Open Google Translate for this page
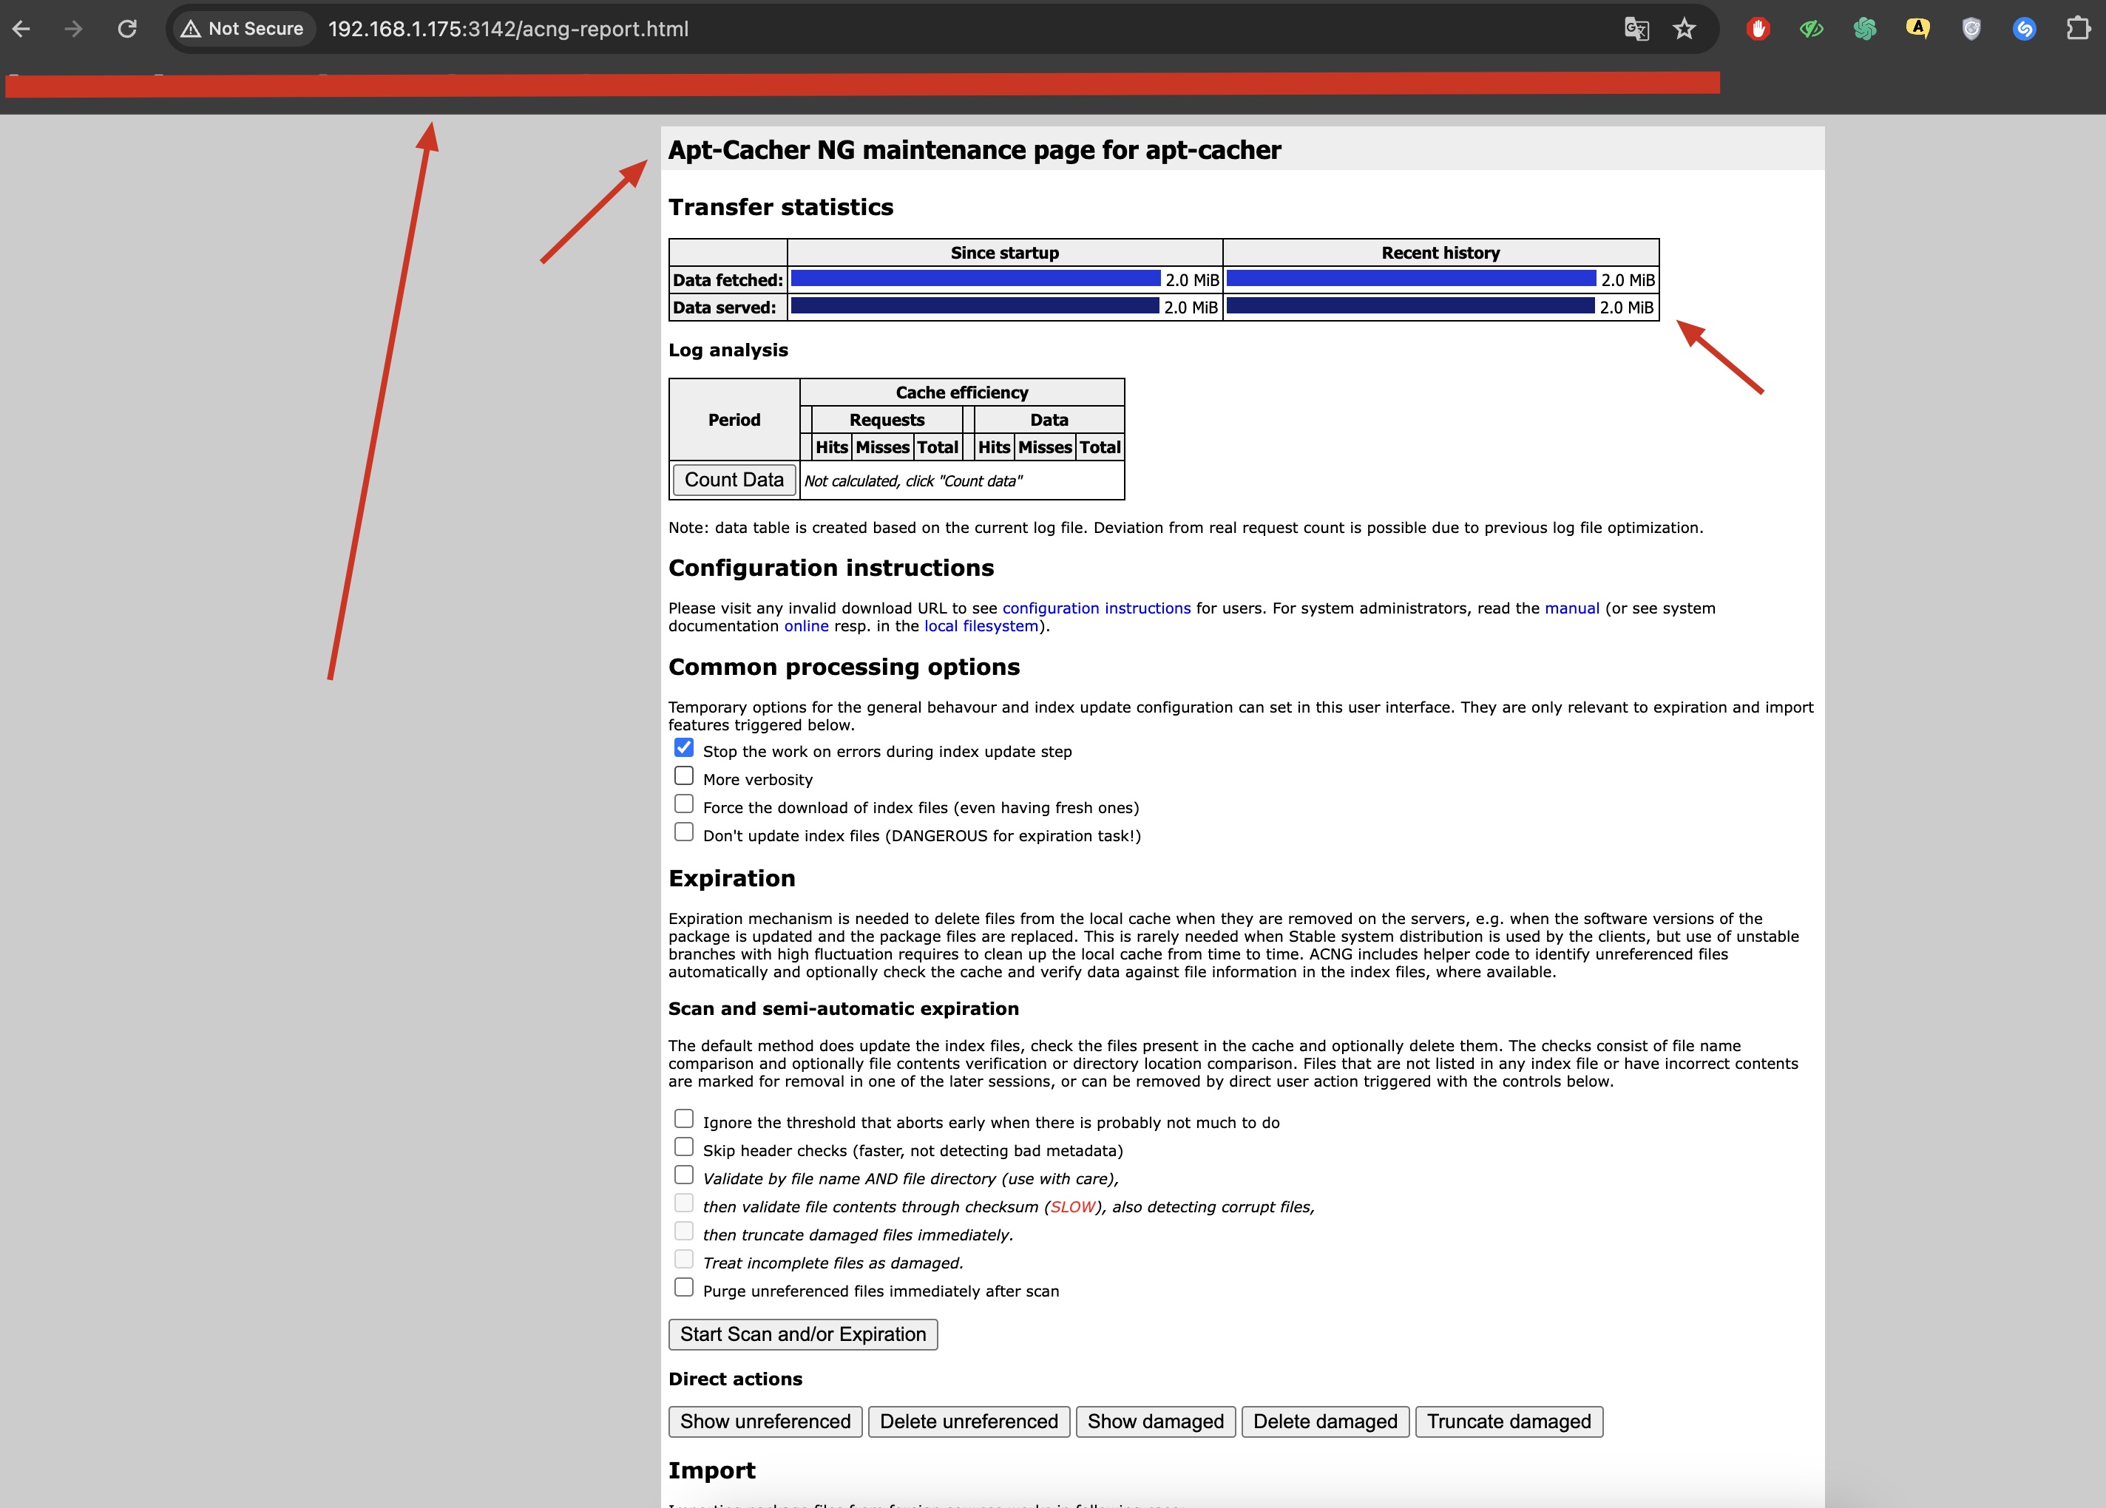2106x1508 pixels. tap(1636, 29)
